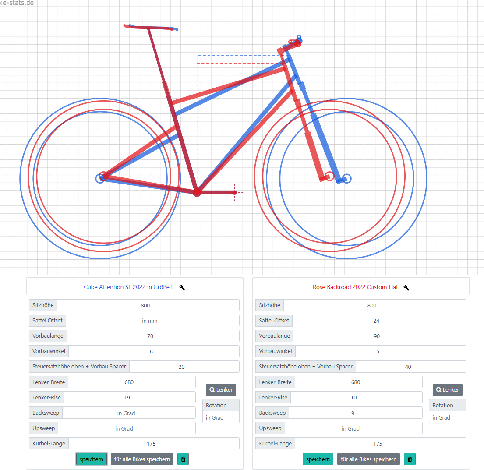Focus the Rose Vorbaulänge field showing 90
This screenshot has height=470, width=484.
(379, 336)
